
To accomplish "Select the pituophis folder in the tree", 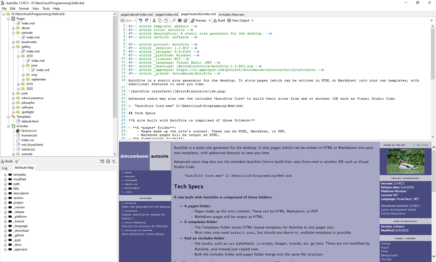I will (28, 103).
